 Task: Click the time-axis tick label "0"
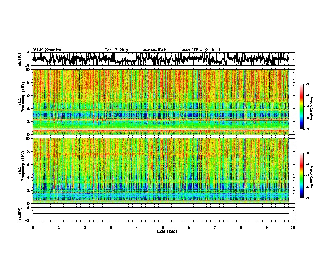tap(33, 227)
